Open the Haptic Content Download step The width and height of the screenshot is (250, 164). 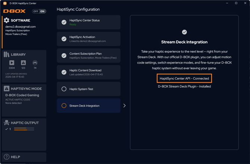[89, 72]
